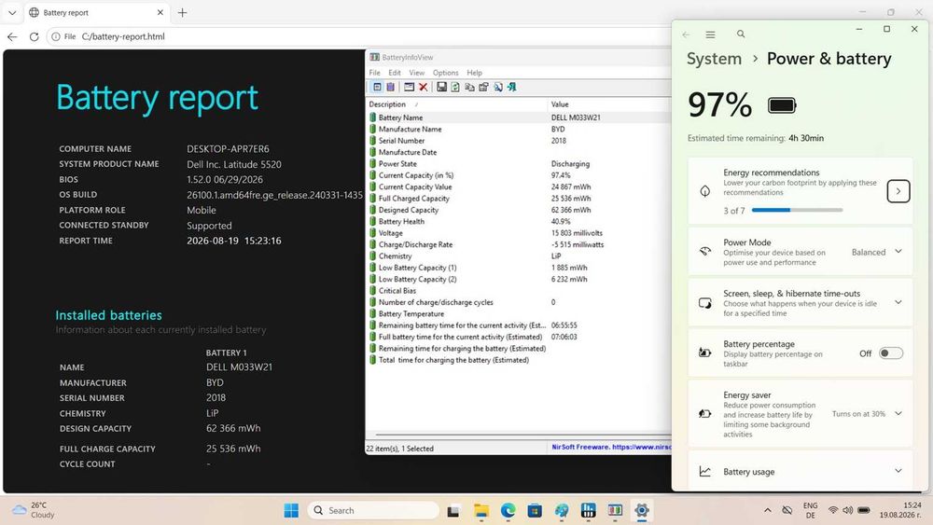Click the Energy recommendations progress bar
The height and width of the screenshot is (525, 933).
point(798,210)
